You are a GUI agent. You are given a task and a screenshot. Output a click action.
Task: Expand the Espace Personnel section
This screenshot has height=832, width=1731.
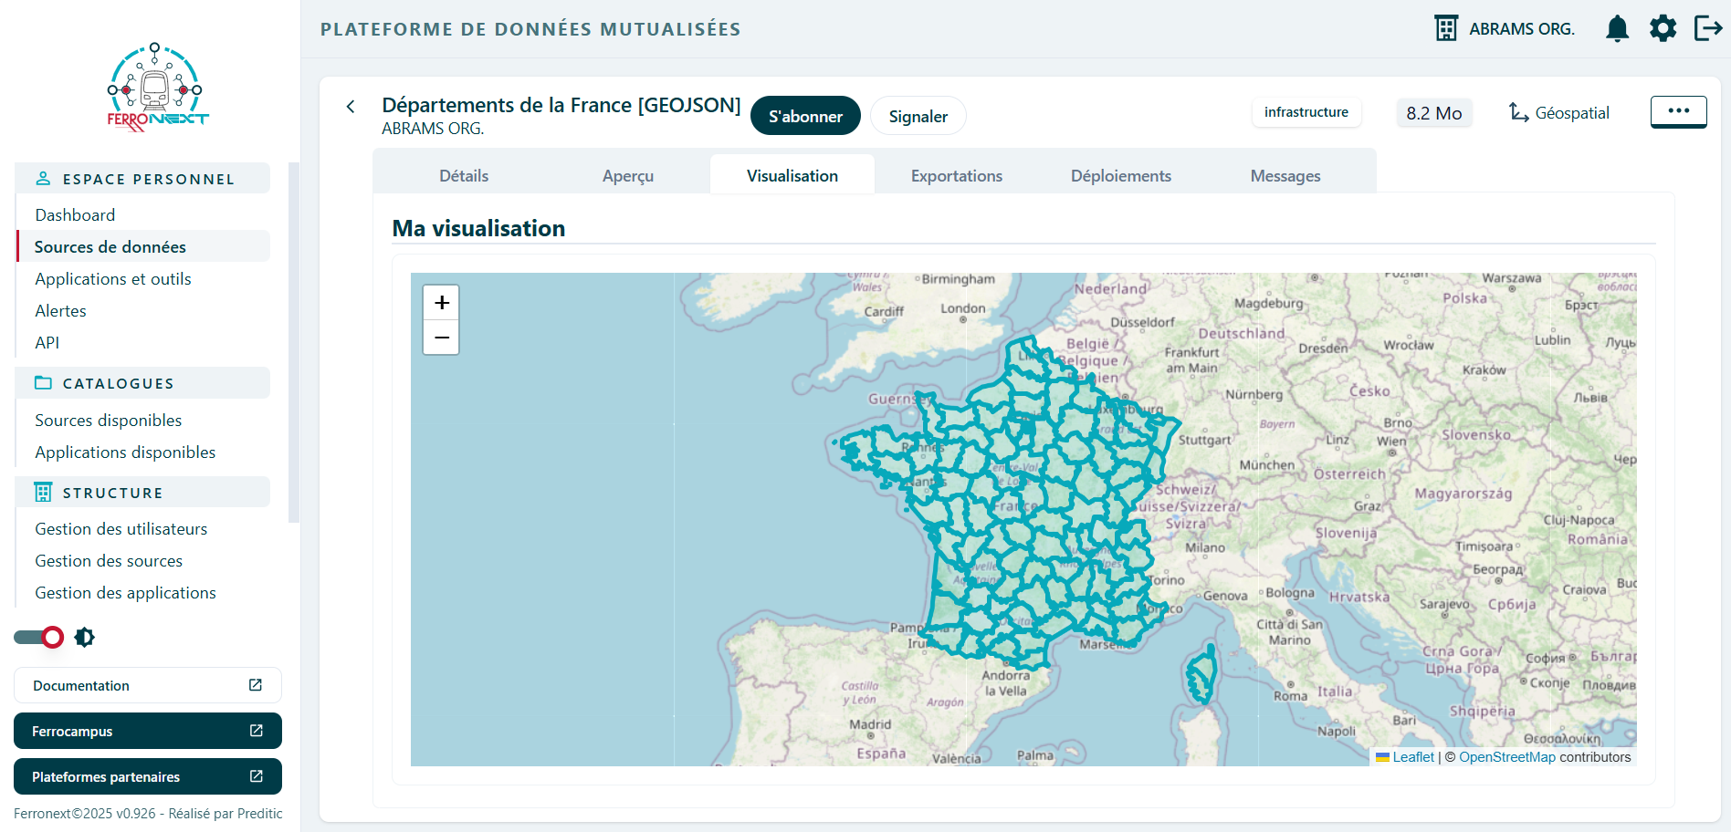pos(142,179)
